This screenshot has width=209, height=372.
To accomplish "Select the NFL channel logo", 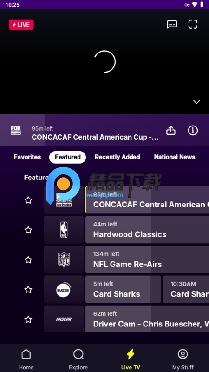I will coord(64,259).
